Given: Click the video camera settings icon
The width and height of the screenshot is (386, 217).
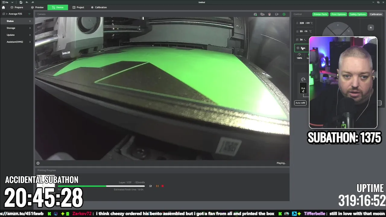Looking at the screenshot, I should (277, 14).
